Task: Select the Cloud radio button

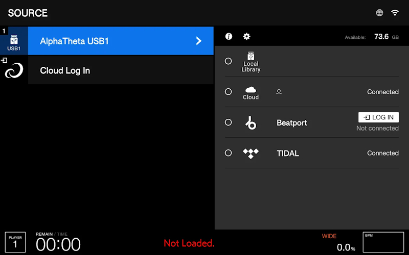Action: tap(228, 92)
